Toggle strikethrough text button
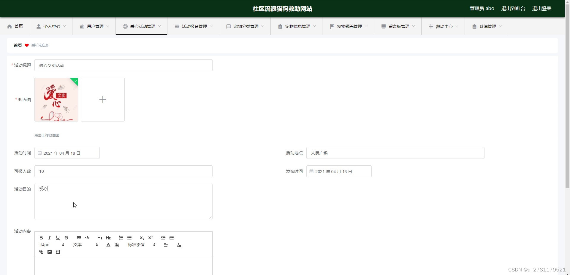 66,238
